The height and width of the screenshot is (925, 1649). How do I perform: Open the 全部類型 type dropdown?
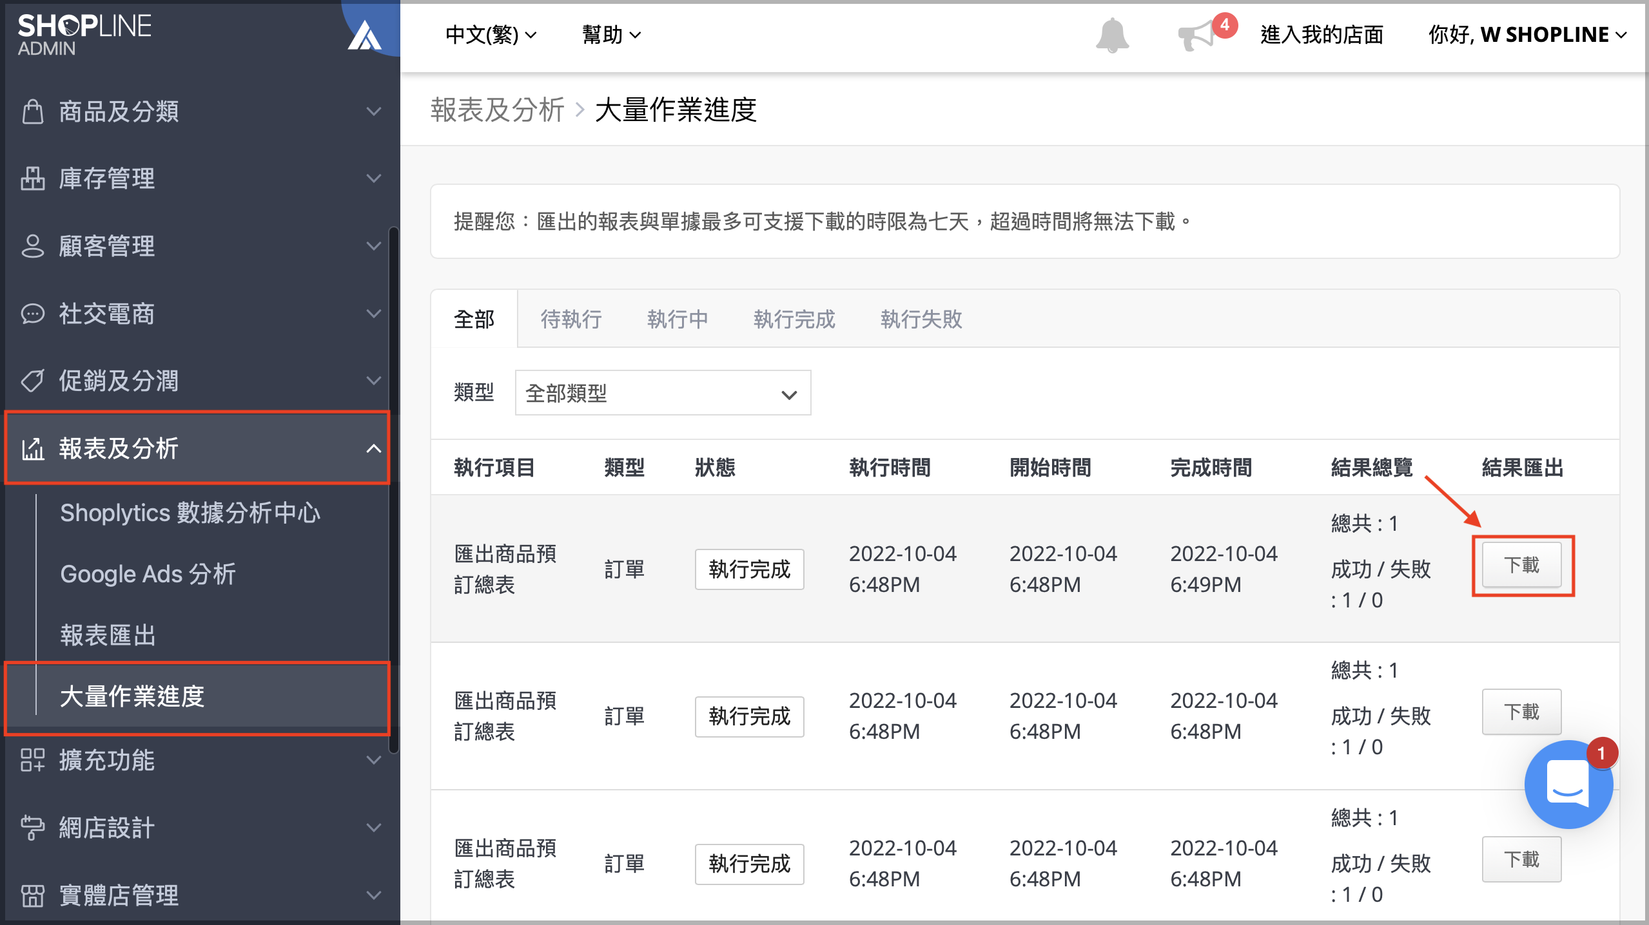click(x=662, y=393)
